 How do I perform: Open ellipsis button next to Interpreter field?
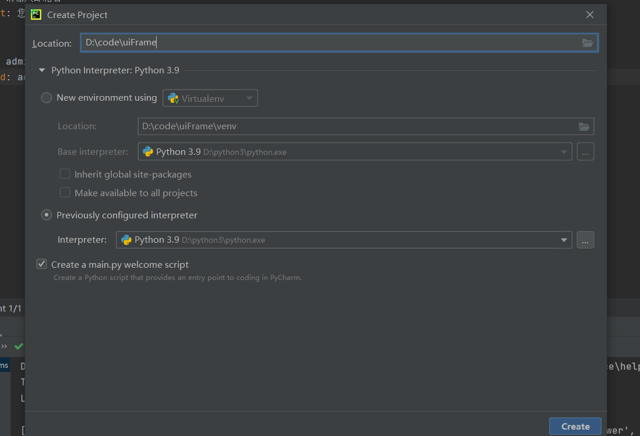tap(585, 240)
